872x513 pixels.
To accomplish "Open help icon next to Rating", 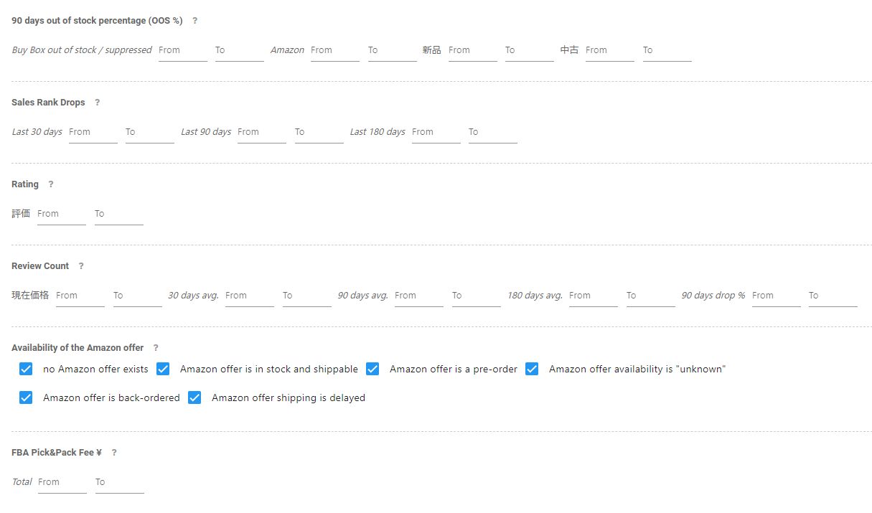I will point(51,184).
